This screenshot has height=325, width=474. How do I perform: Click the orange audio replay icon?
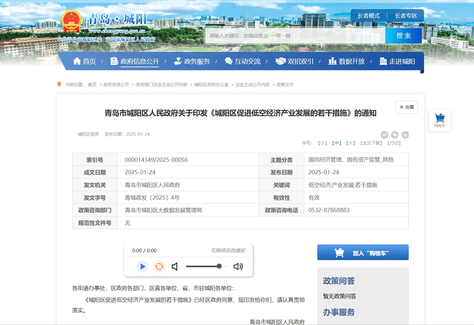(159, 267)
